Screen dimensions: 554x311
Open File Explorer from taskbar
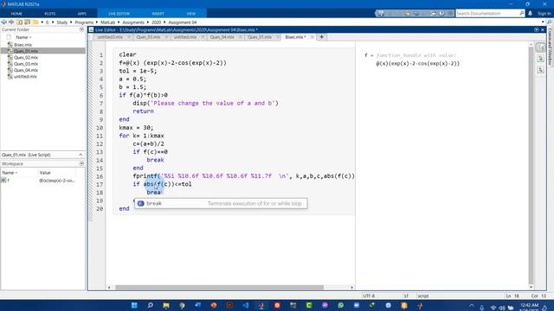point(166,305)
